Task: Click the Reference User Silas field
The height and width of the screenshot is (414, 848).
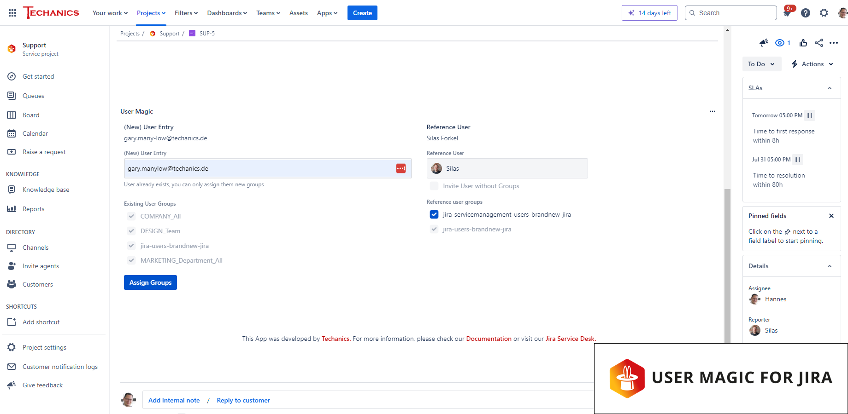Action: [507, 168]
